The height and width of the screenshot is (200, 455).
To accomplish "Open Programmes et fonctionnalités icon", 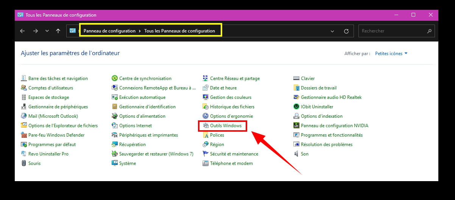I will [296, 135].
